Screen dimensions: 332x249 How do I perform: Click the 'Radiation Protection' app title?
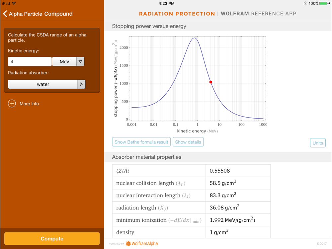pos(177,14)
